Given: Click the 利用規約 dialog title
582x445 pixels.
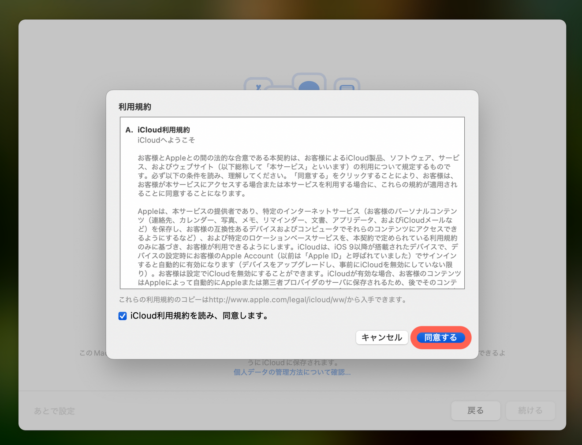Looking at the screenshot, I should click(x=135, y=107).
